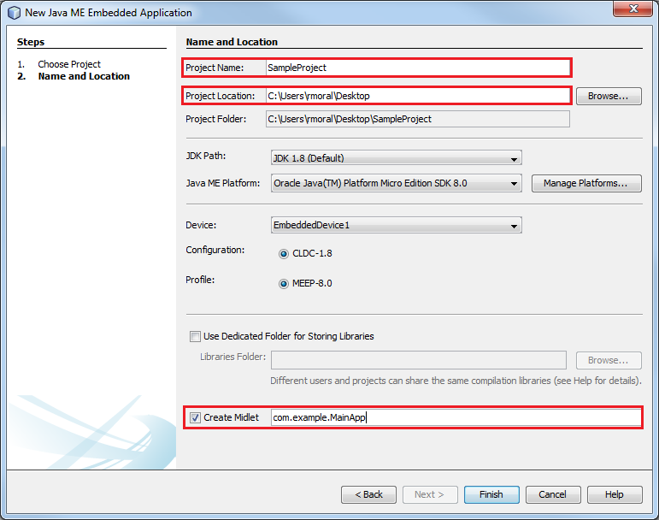Click the Device label
The width and height of the screenshot is (659, 520).
point(201,225)
